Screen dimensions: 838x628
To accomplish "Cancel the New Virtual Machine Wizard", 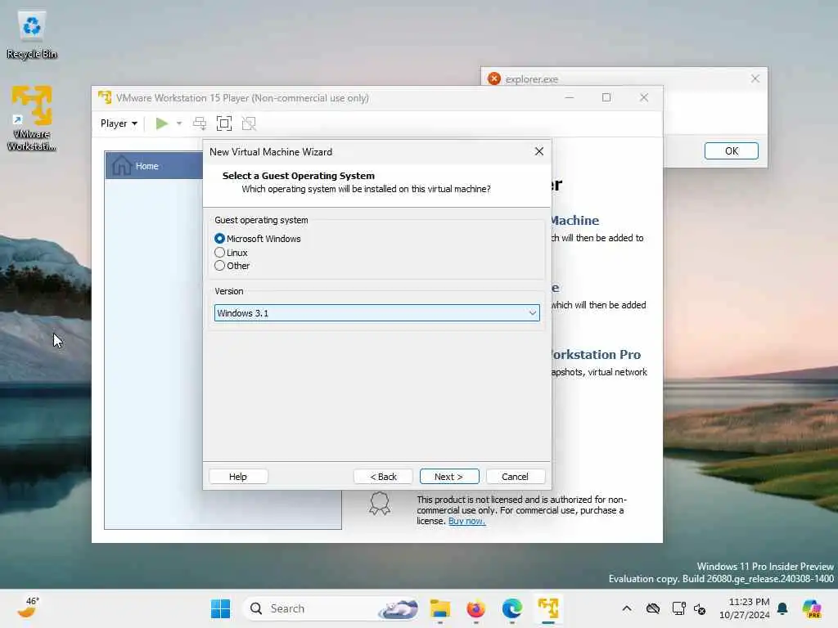I will 516,477.
